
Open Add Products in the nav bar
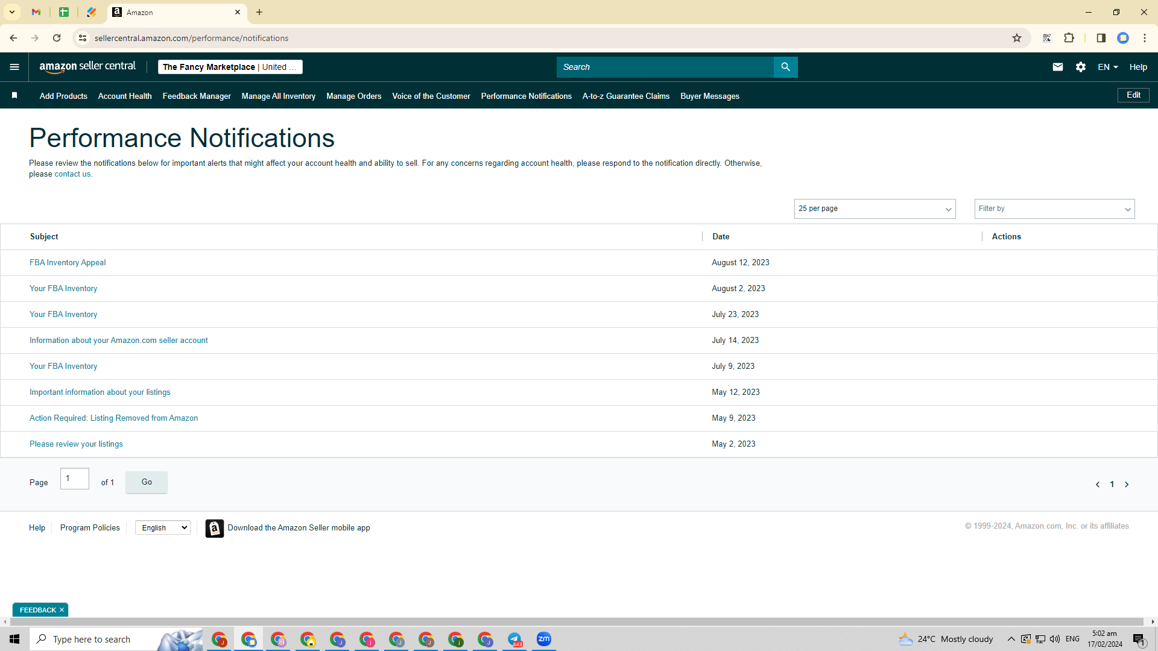point(63,96)
